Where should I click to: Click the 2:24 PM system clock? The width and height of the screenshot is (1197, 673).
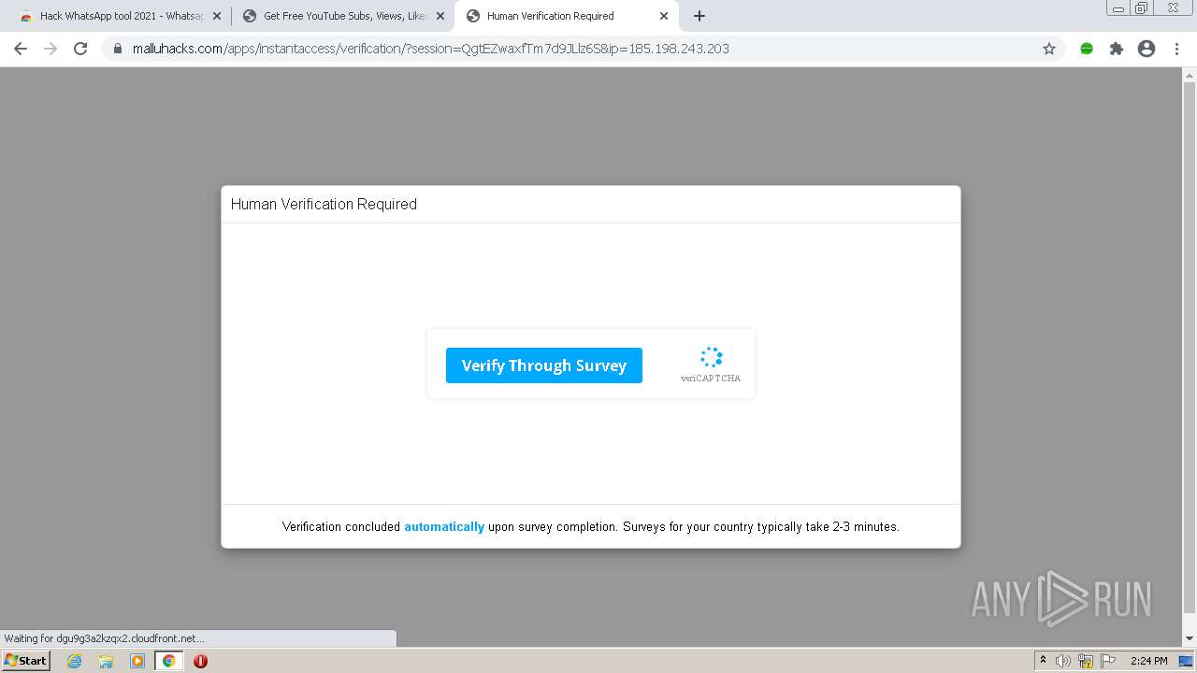pos(1149,661)
